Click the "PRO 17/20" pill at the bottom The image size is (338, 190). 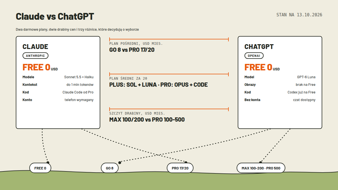[180, 168]
